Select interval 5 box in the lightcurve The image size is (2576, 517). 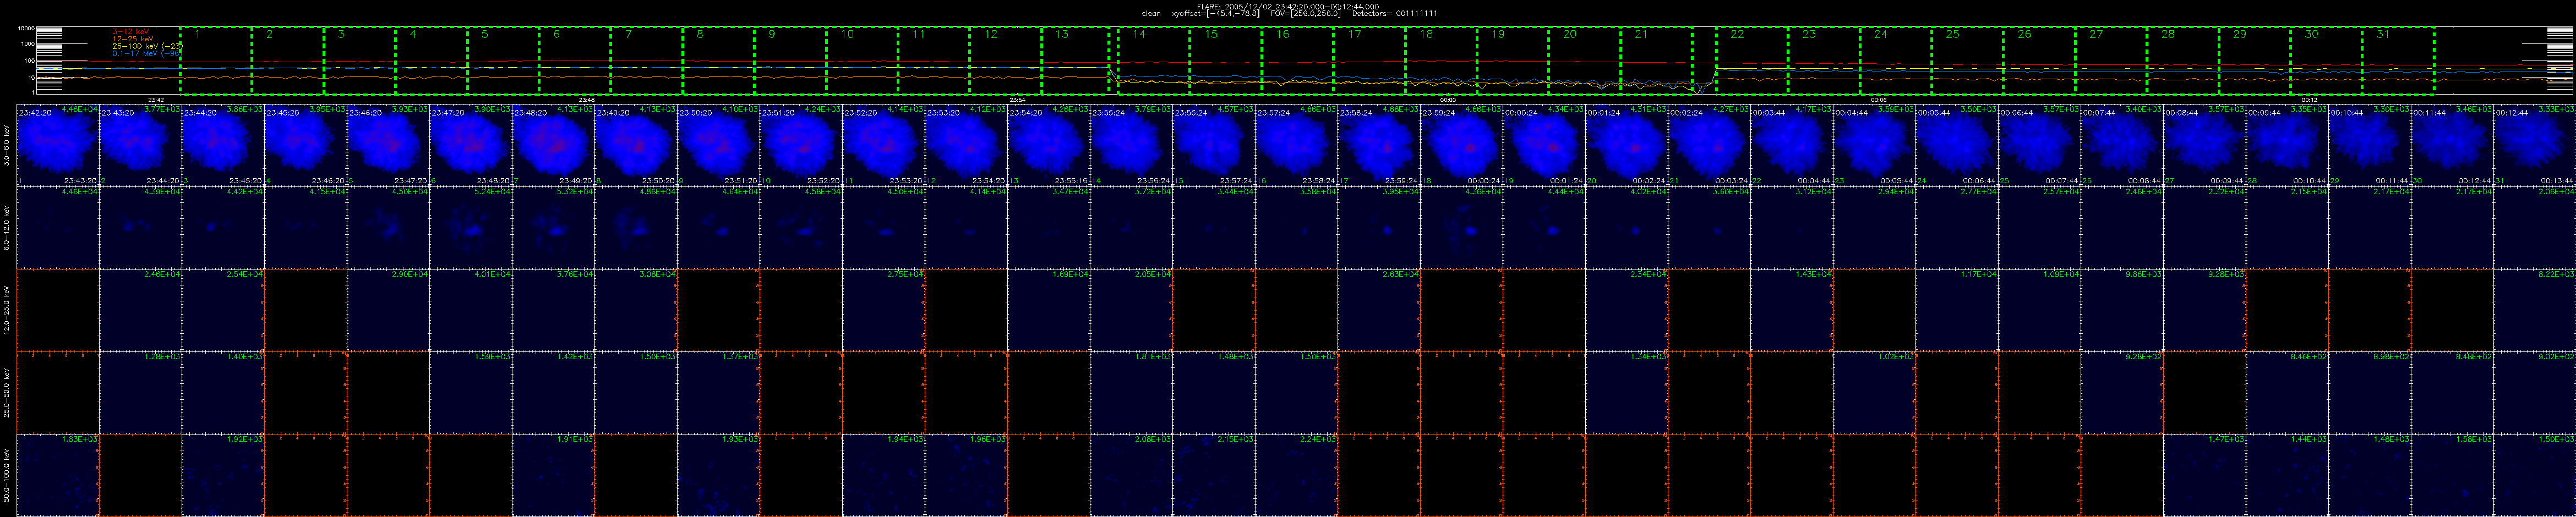(x=503, y=61)
